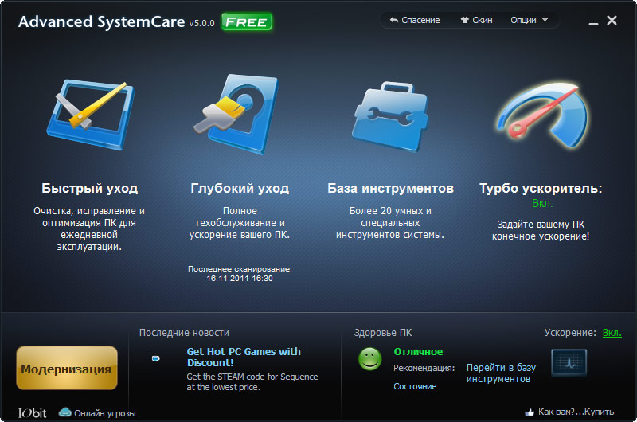The height and width of the screenshot is (422, 637).
Task: Open the Опции menu
Action: pyautogui.click(x=529, y=20)
